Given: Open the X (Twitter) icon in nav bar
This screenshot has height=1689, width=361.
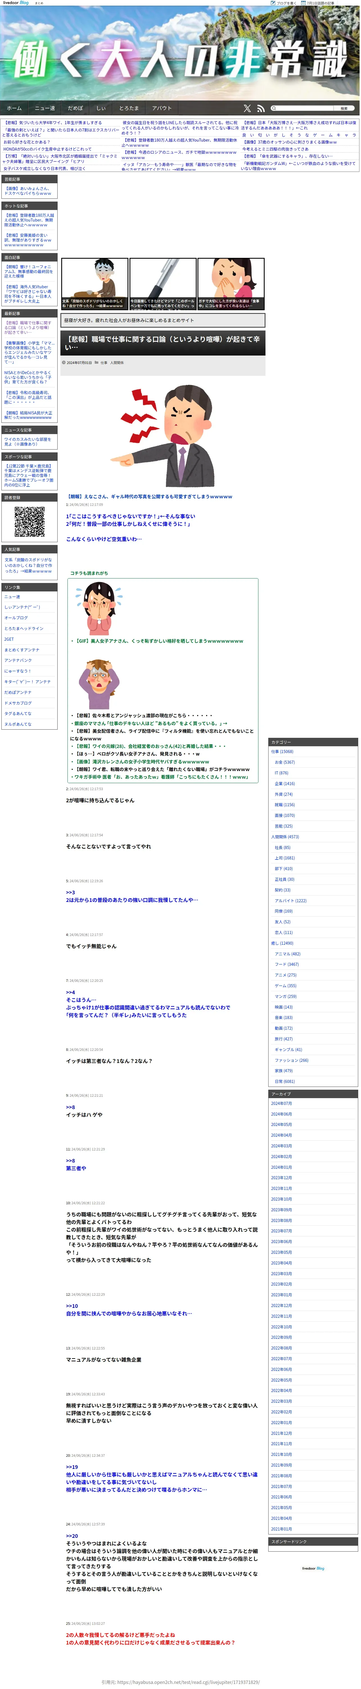Looking at the screenshot, I should tap(247, 108).
